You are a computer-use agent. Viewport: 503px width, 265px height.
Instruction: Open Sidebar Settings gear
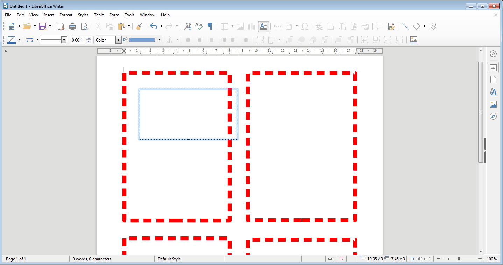(x=493, y=54)
